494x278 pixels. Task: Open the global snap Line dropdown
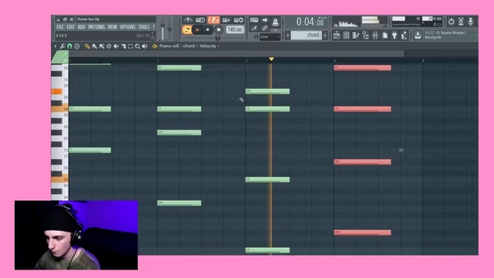[269, 37]
